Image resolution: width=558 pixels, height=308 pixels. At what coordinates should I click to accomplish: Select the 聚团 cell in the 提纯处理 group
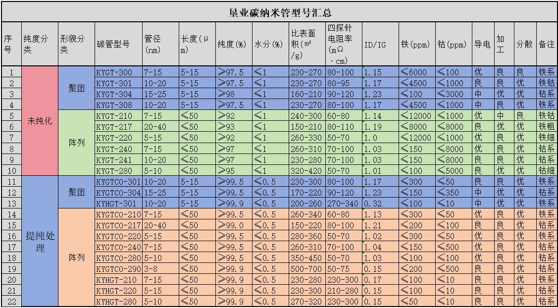point(77,192)
